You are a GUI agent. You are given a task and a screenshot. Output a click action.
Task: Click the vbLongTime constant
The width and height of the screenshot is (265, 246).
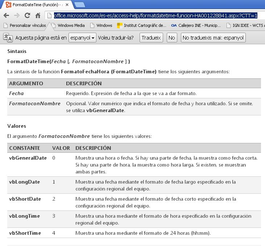tap(24, 216)
